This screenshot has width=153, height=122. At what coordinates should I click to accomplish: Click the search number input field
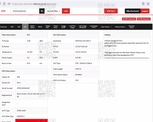click(x=24, y=11)
